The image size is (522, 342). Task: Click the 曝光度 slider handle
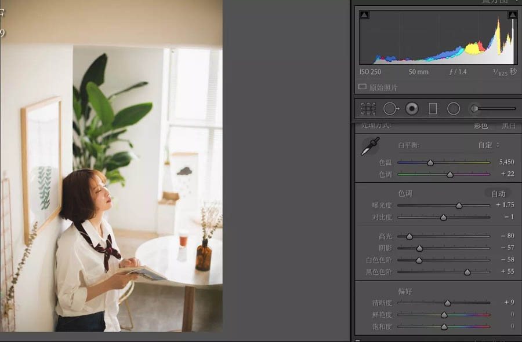(x=459, y=205)
